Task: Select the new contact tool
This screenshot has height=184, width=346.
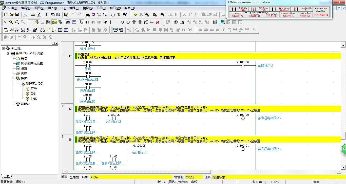Action: coord(87,22)
